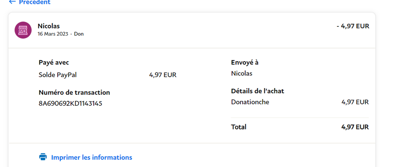Click the Solde PayPal 4,97 EUR amount
This screenshot has width=393, height=167.
point(163,75)
